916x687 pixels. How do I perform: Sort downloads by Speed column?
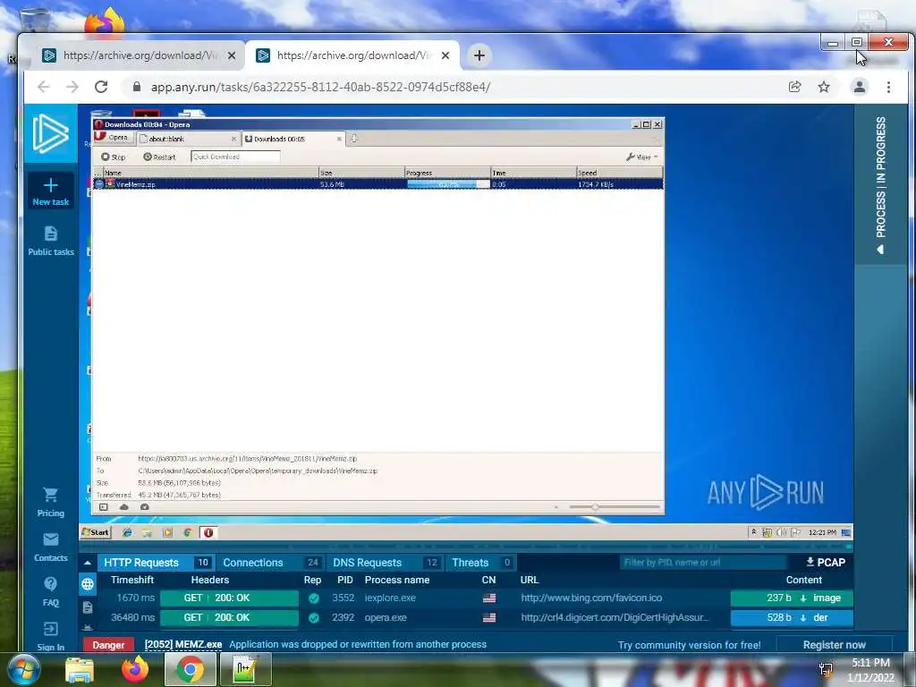pyautogui.click(x=619, y=173)
